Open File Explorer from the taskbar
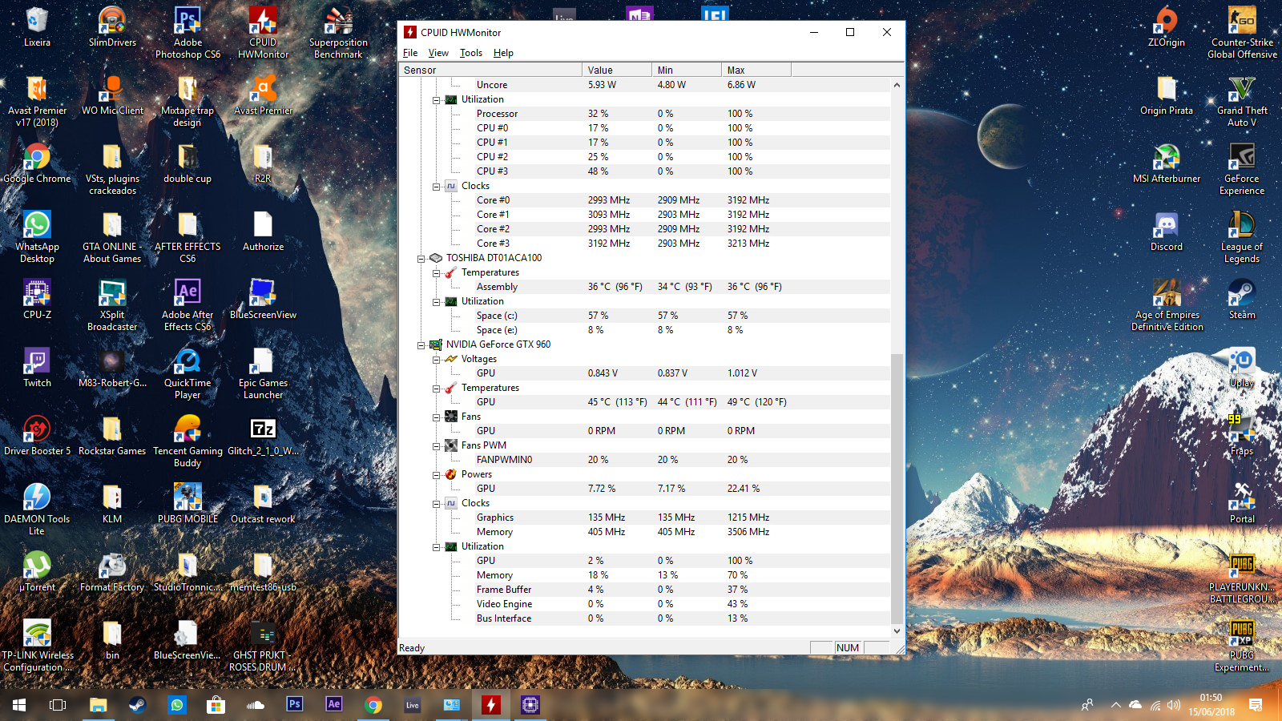This screenshot has width=1282, height=721. [x=98, y=705]
